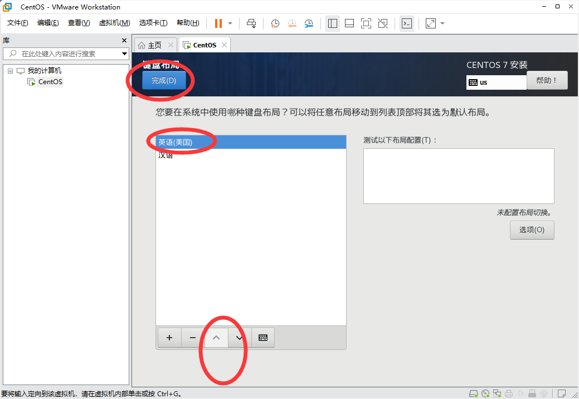Click the 选项(O) options button

pos(532,230)
